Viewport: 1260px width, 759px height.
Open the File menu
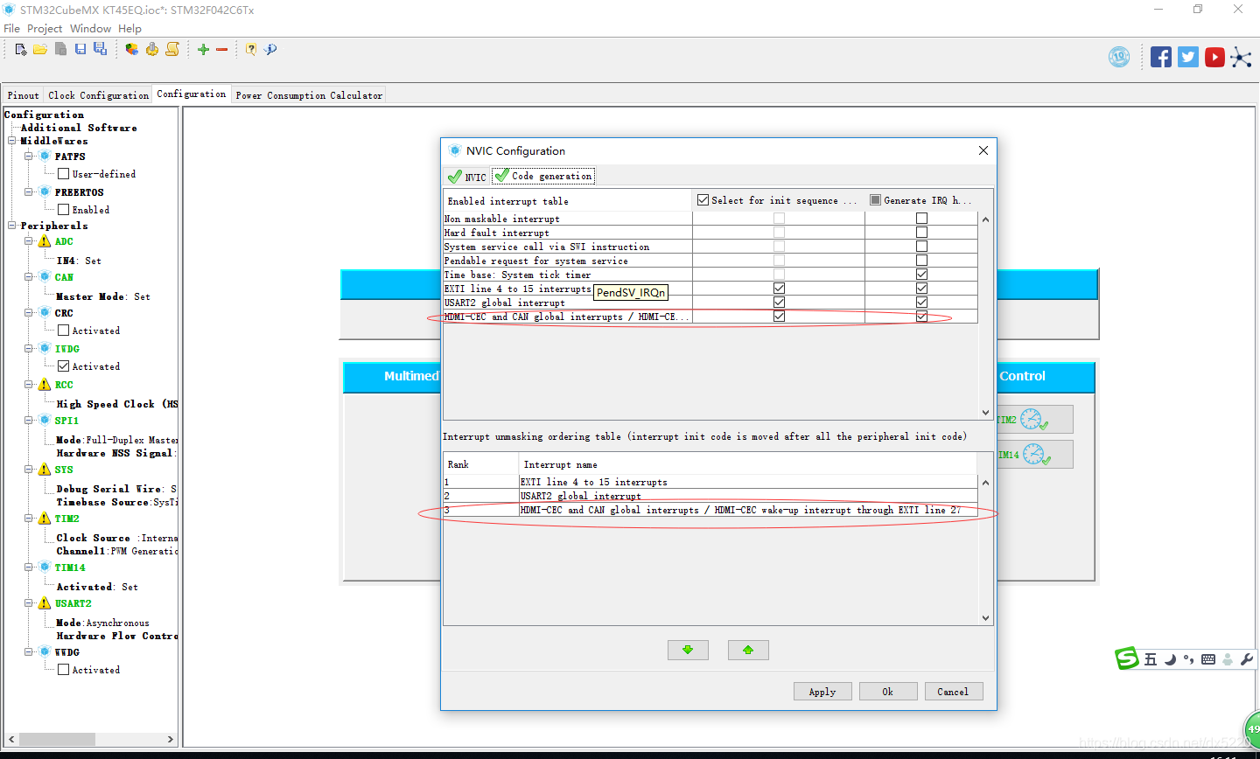11,28
